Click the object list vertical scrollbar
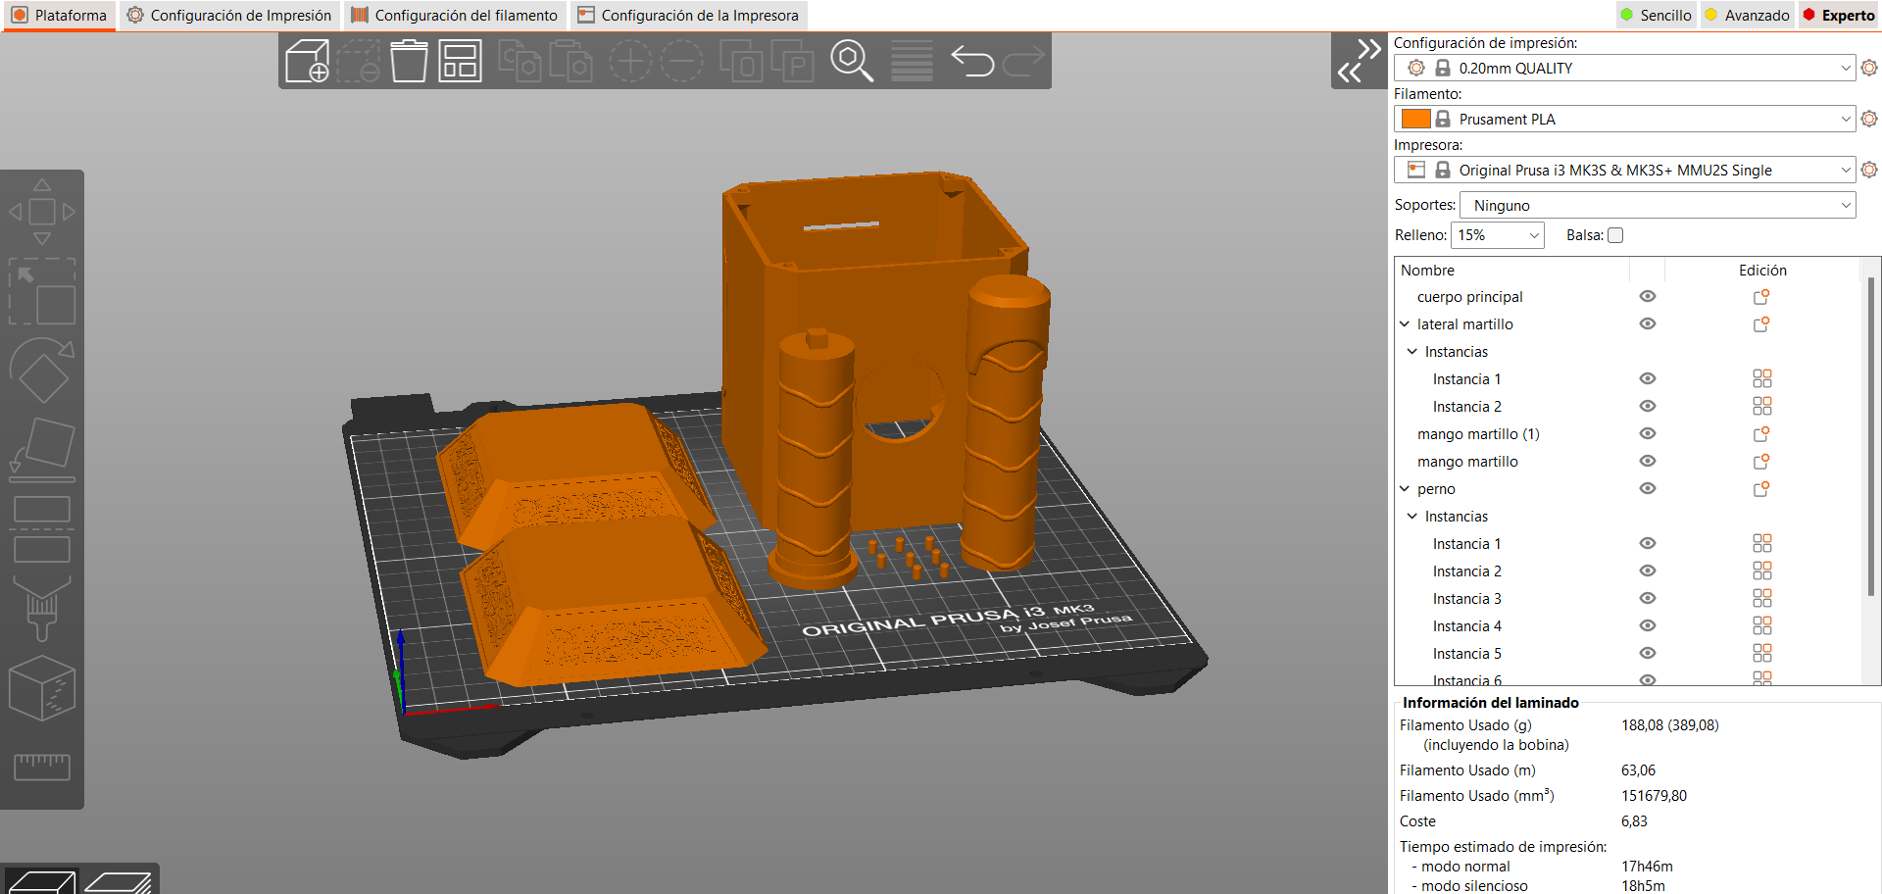This screenshot has height=894, width=1882. tap(1870, 436)
